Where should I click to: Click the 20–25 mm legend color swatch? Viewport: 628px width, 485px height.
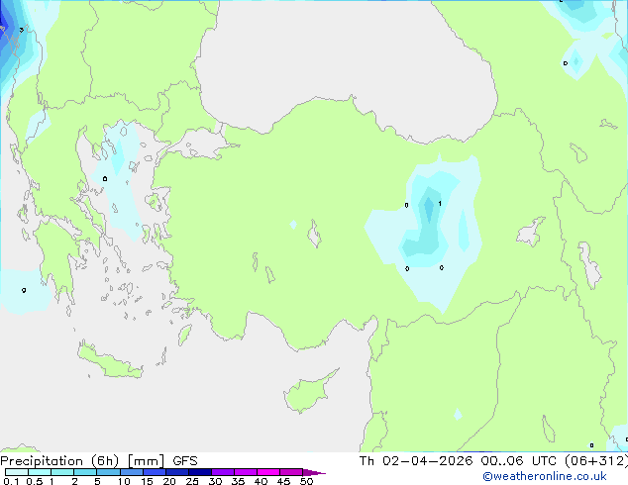tap(176, 472)
